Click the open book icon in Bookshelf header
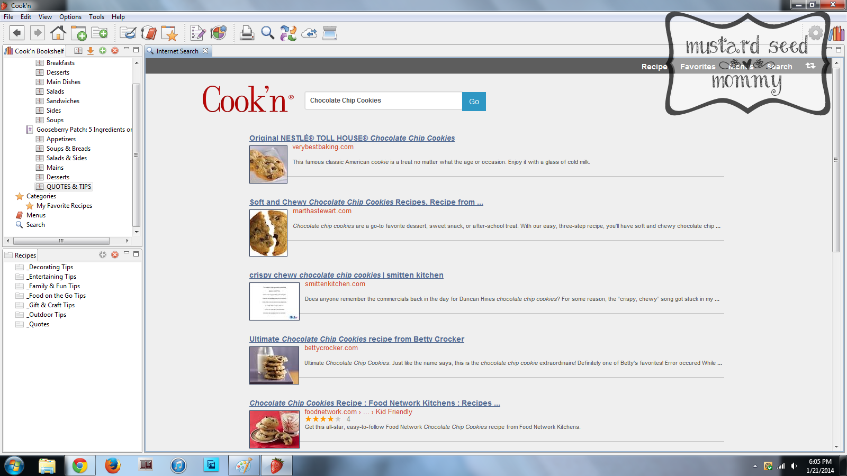 click(x=78, y=51)
